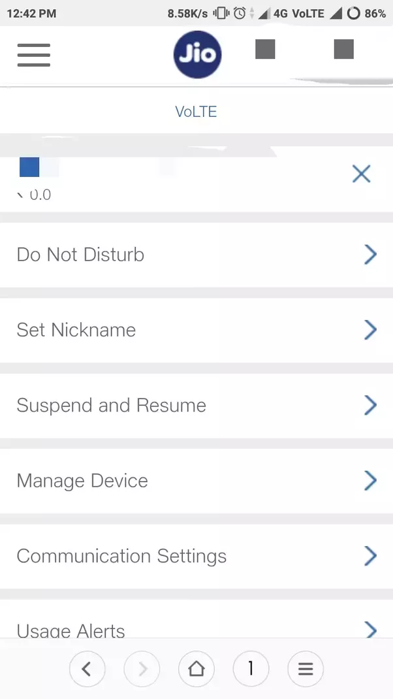Tap the 0.0 balance value
Screen dimensions: 393x699
(40, 195)
